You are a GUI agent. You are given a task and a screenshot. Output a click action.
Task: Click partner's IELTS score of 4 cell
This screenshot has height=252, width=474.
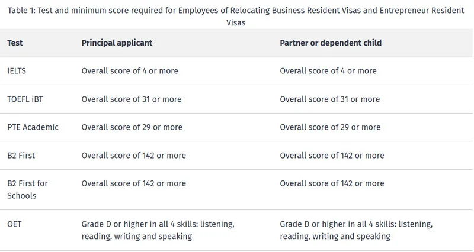(x=328, y=71)
